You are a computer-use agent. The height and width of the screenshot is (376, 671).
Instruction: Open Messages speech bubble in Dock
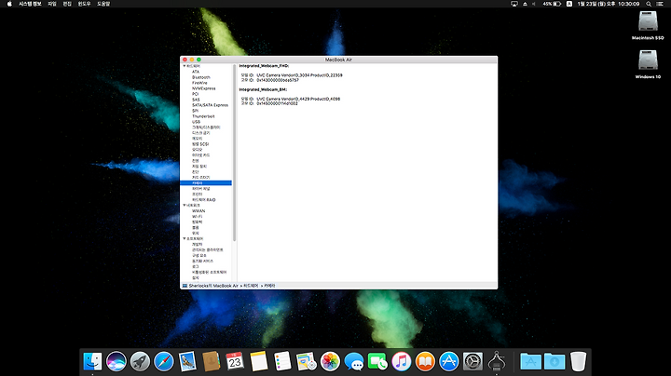pos(354,361)
